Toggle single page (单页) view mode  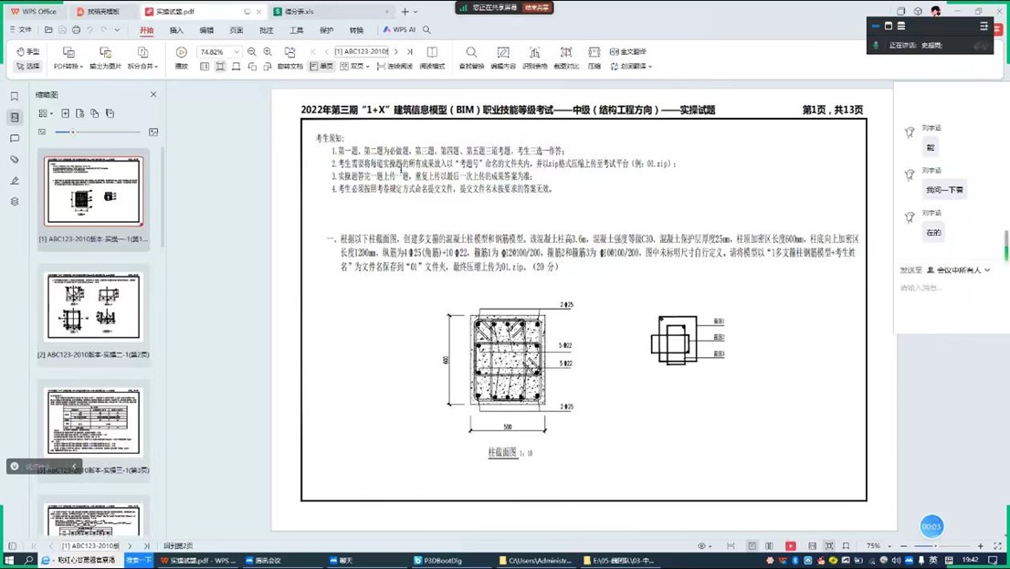pos(321,67)
